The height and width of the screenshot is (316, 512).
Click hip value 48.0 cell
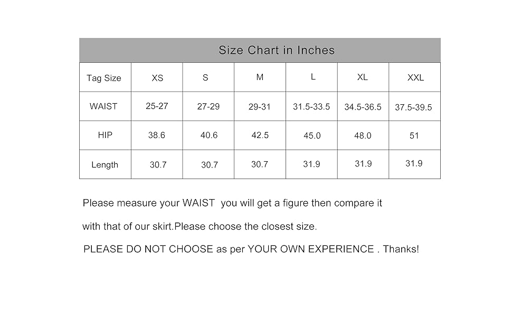[363, 135]
